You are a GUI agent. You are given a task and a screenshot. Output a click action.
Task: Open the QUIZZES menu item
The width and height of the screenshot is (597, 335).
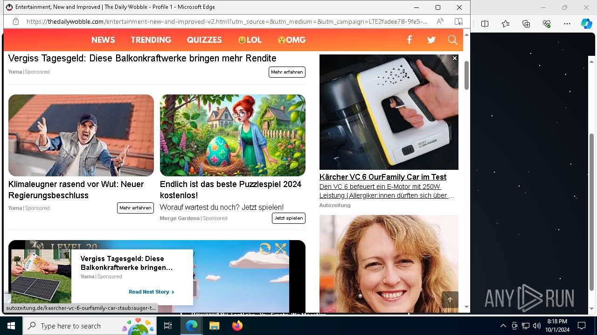pos(204,40)
